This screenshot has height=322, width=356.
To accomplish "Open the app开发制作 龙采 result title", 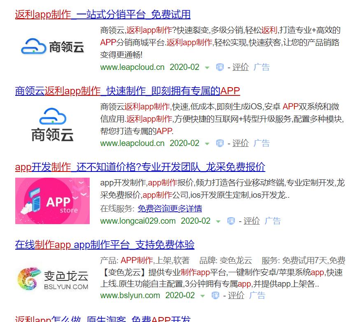I will point(140,167).
